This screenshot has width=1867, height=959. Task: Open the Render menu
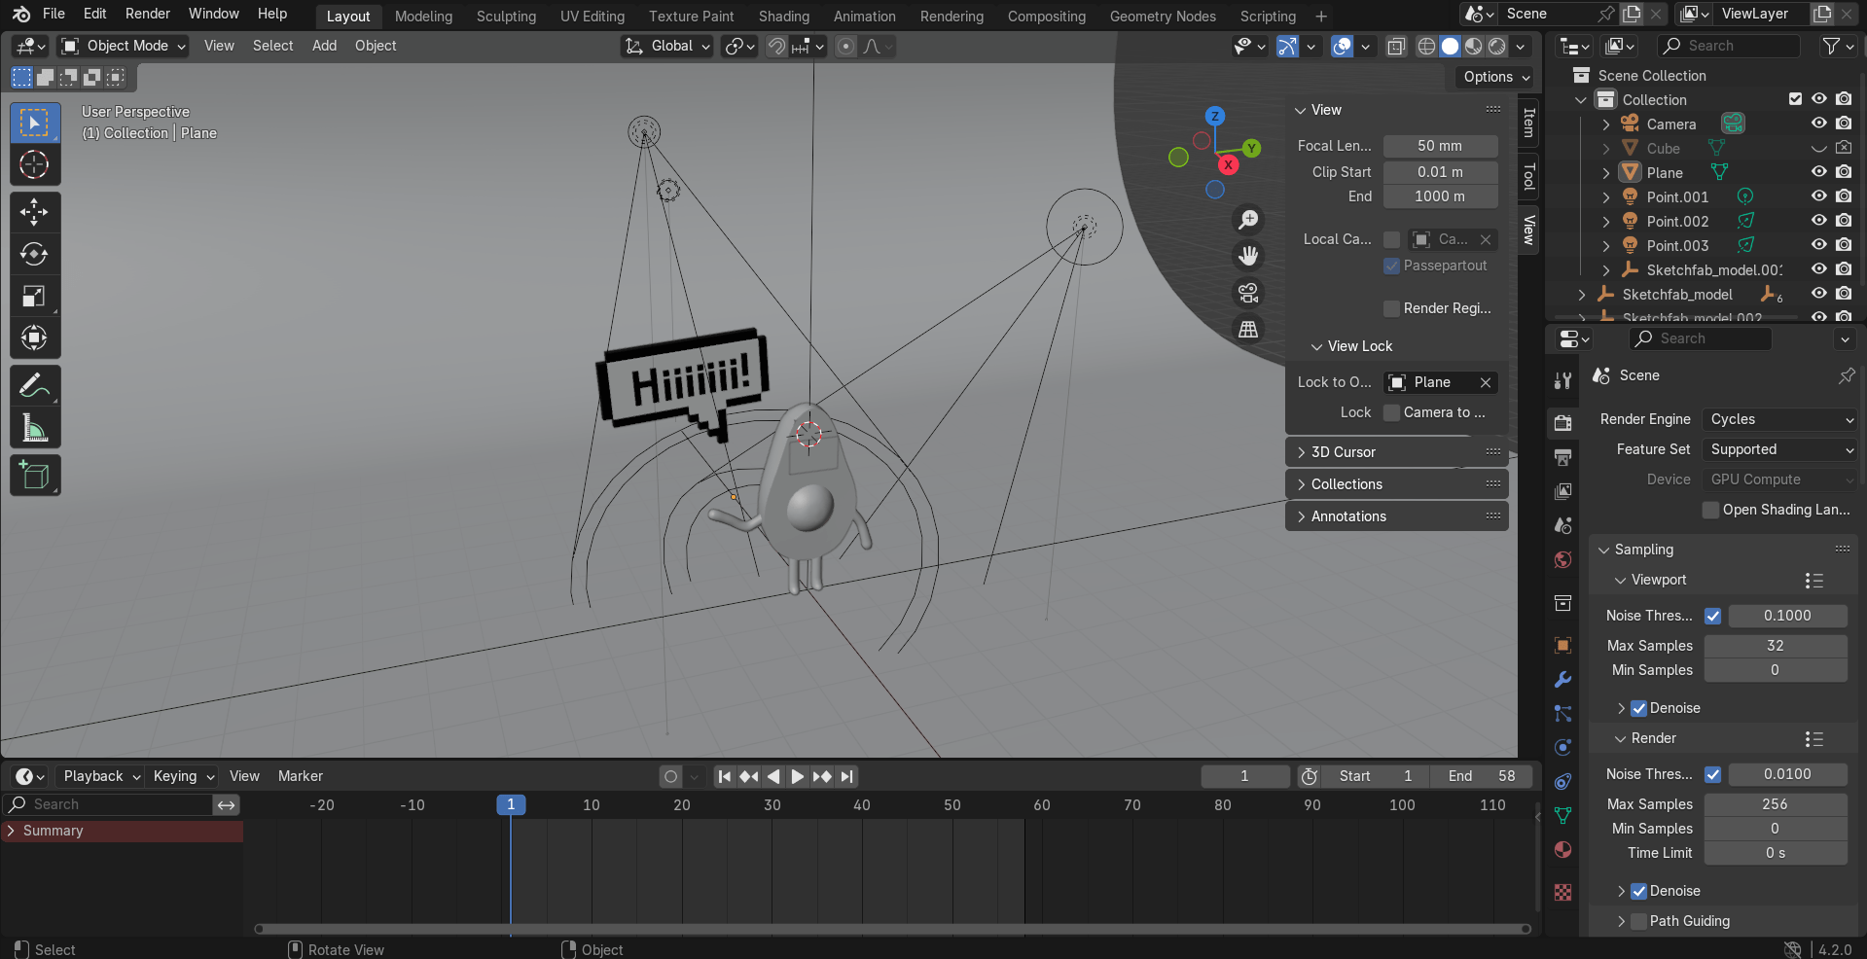[x=148, y=14]
